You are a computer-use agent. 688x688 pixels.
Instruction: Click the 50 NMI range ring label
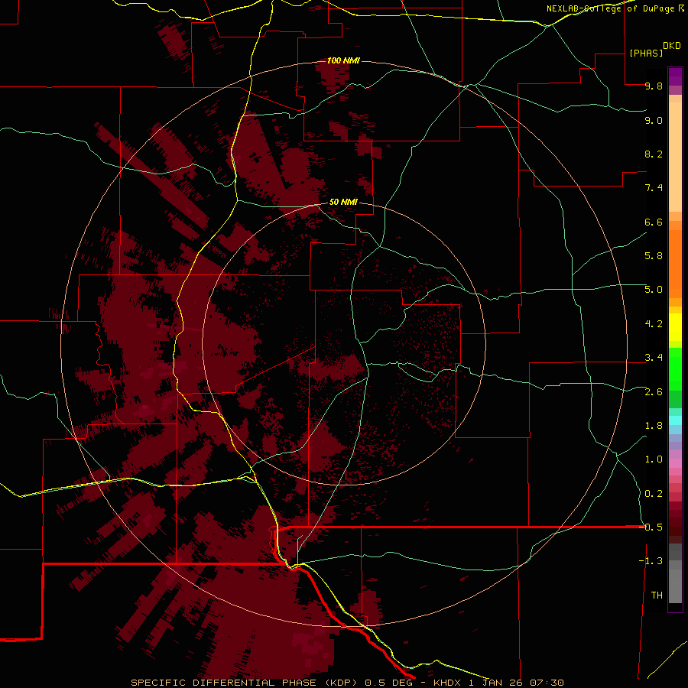pos(343,203)
